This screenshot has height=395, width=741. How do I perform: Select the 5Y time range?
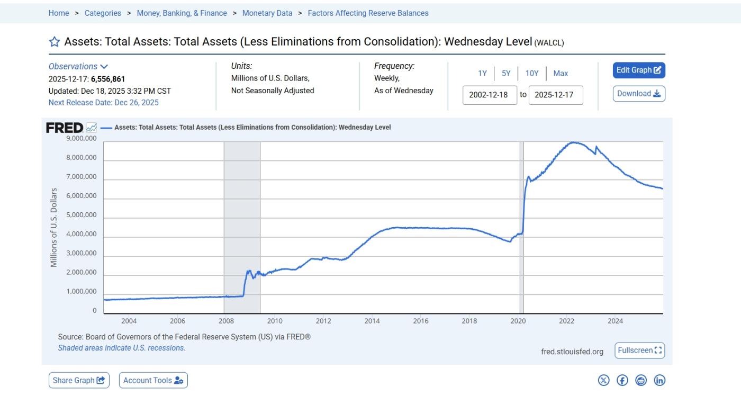coord(506,74)
